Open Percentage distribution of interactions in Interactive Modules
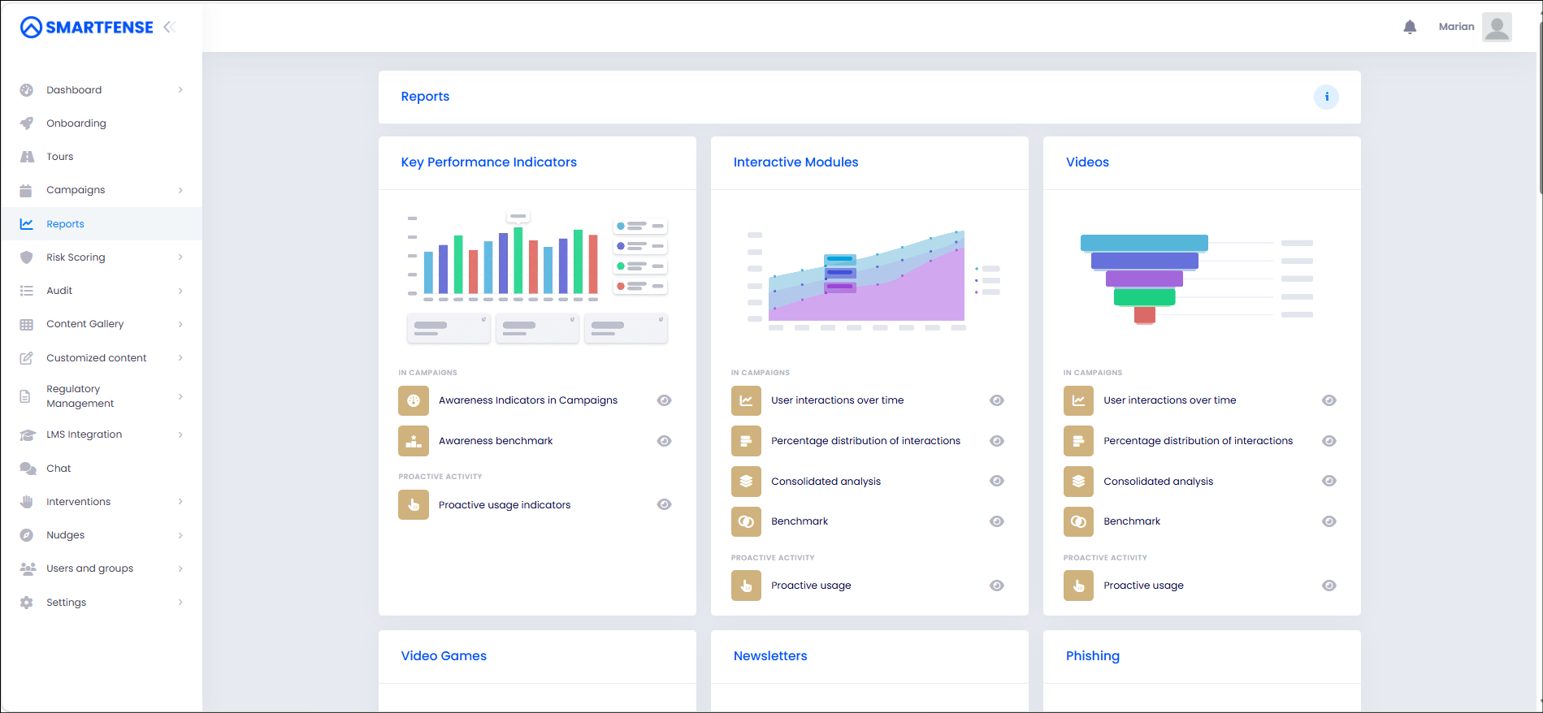Screen dimensions: 1543x713 pyautogui.click(x=865, y=441)
